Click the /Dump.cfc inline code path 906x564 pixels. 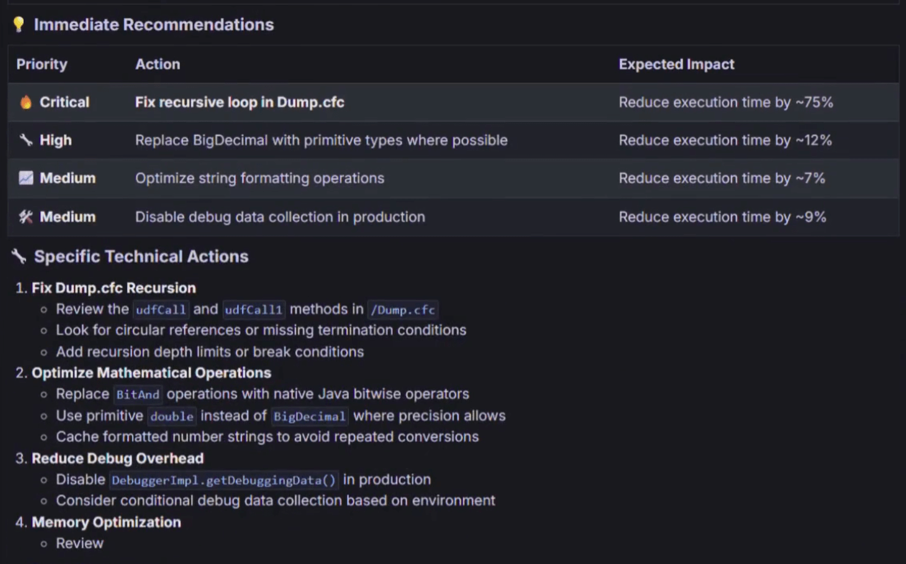[x=403, y=310]
